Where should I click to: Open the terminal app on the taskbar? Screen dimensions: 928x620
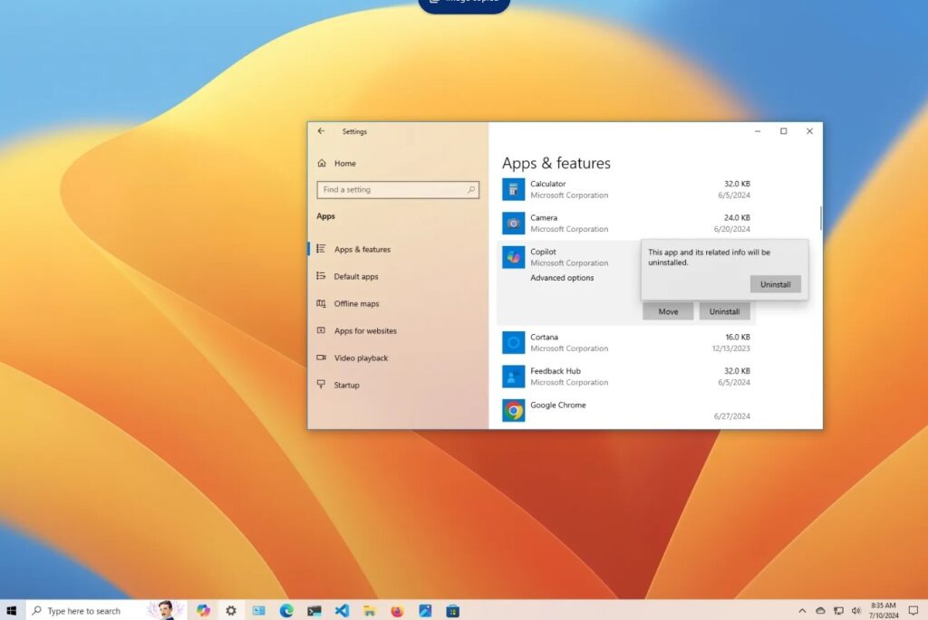coord(314,611)
